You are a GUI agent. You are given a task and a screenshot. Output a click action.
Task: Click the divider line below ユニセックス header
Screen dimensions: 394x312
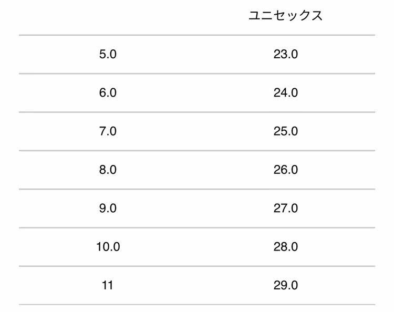(285, 35)
